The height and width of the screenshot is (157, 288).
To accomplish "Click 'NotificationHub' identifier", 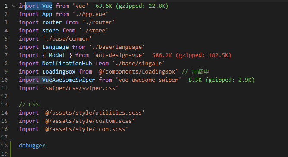I will (x=67, y=64).
